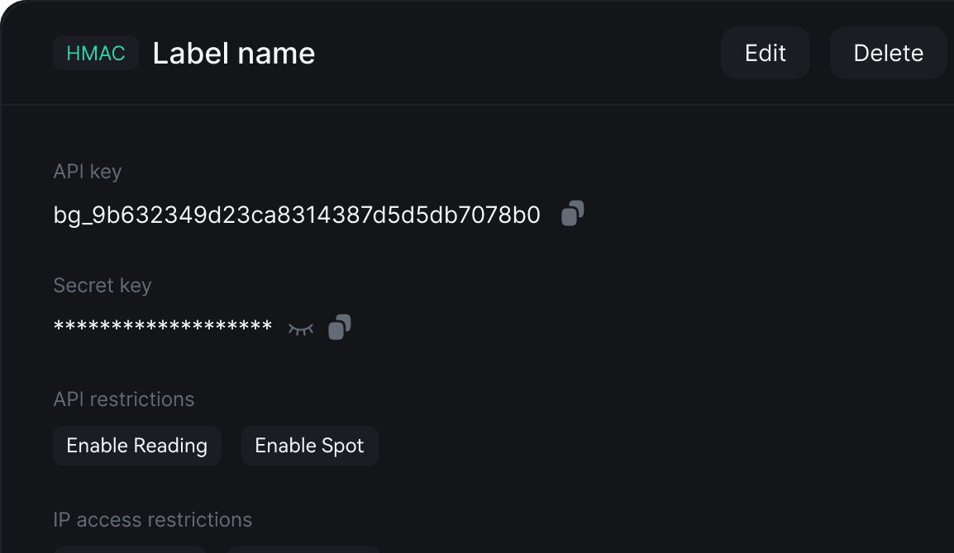The height and width of the screenshot is (553, 954).
Task: Click the Label name title
Action: click(x=234, y=54)
